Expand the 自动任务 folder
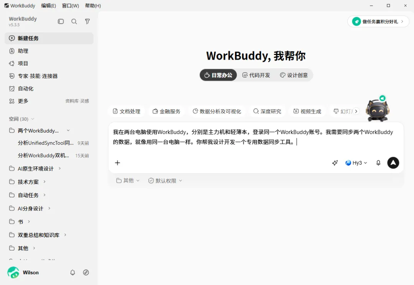 coord(44,195)
